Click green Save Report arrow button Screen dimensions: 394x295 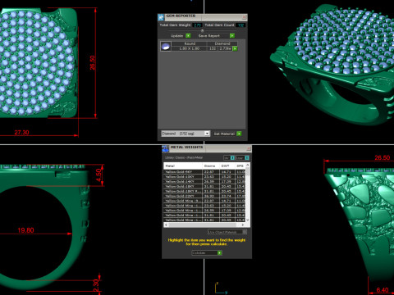pos(232,36)
